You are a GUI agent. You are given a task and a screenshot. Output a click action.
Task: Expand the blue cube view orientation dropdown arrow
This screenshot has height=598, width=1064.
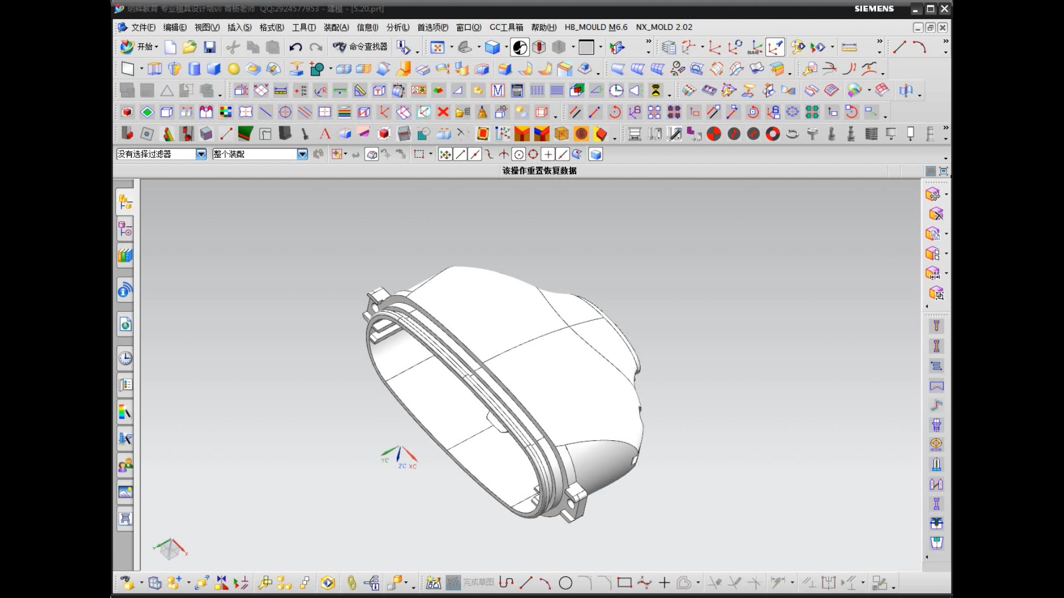pyautogui.click(x=505, y=48)
